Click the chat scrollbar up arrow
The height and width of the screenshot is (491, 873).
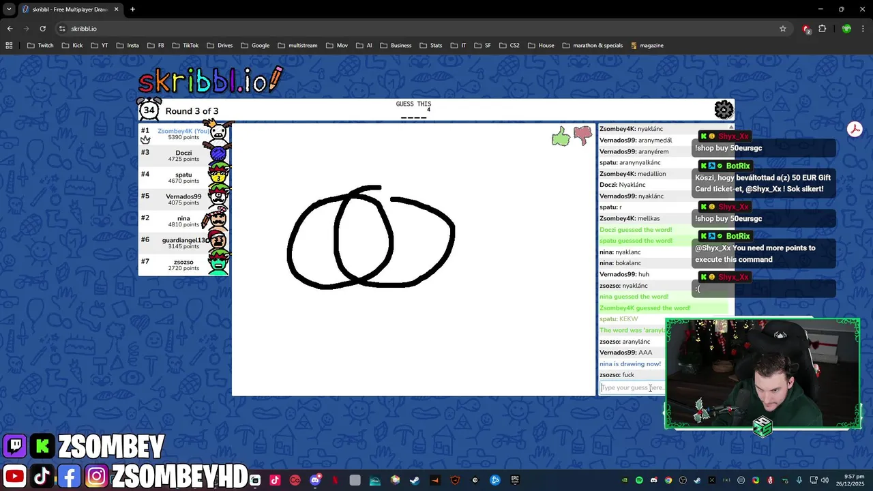(x=731, y=127)
